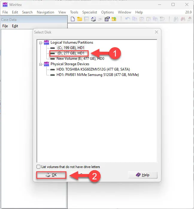Click the drive icon next to HD0 TOSHIBA
Screen dimensions: 194x209
pos(53,69)
